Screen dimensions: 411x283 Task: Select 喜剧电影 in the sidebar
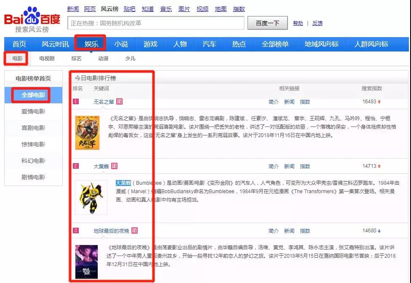pos(33,128)
